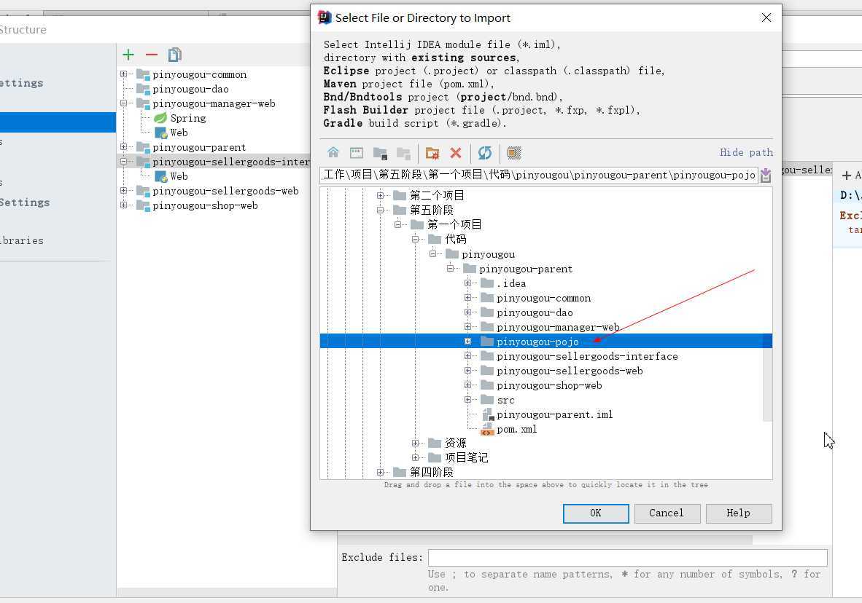Expand pinyougou-sellergoods-web module in left list
This screenshot has width=862, height=603.
pos(124,191)
